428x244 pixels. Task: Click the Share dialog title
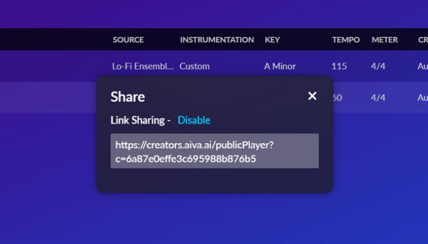pyautogui.click(x=128, y=97)
